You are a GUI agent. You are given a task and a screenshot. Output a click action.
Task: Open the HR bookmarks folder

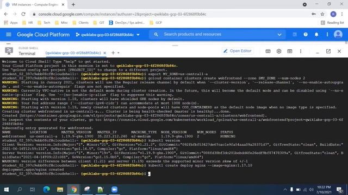[28, 23]
